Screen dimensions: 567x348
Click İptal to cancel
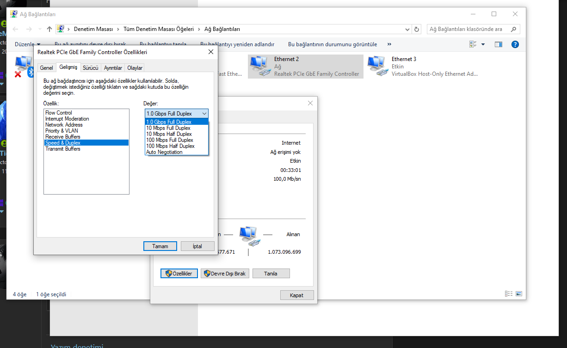[x=197, y=246]
